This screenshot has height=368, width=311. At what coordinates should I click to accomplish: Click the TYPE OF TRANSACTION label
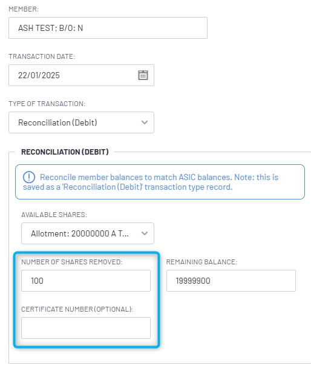coord(47,104)
